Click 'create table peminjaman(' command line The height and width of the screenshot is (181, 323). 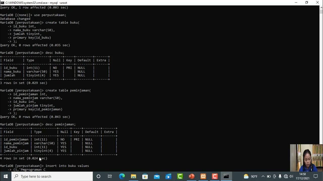click(x=68, y=90)
